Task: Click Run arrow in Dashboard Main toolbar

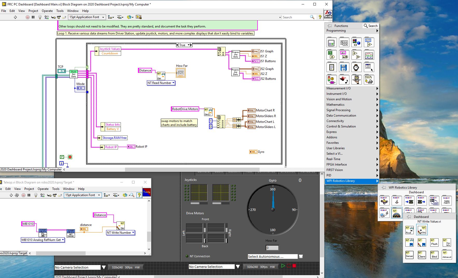Action: tap(15, 17)
